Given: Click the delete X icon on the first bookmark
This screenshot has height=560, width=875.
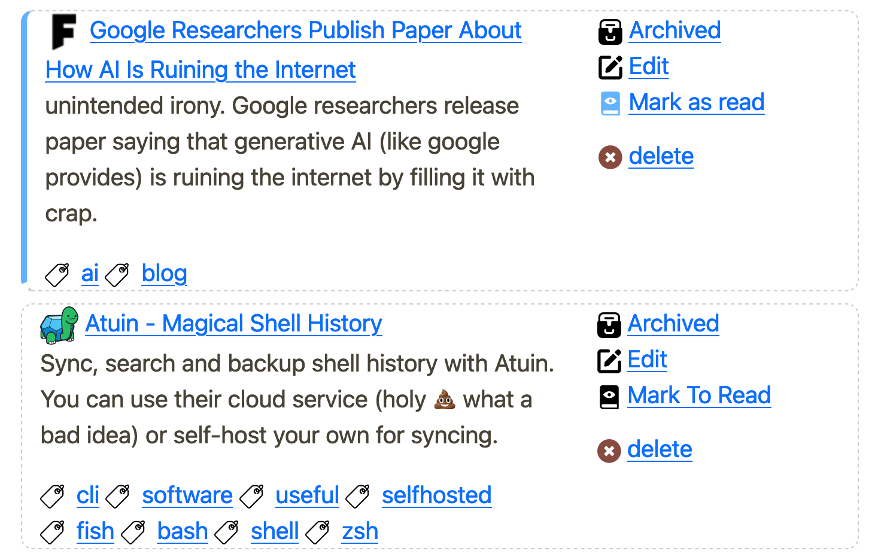Looking at the screenshot, I should point(610,157).
